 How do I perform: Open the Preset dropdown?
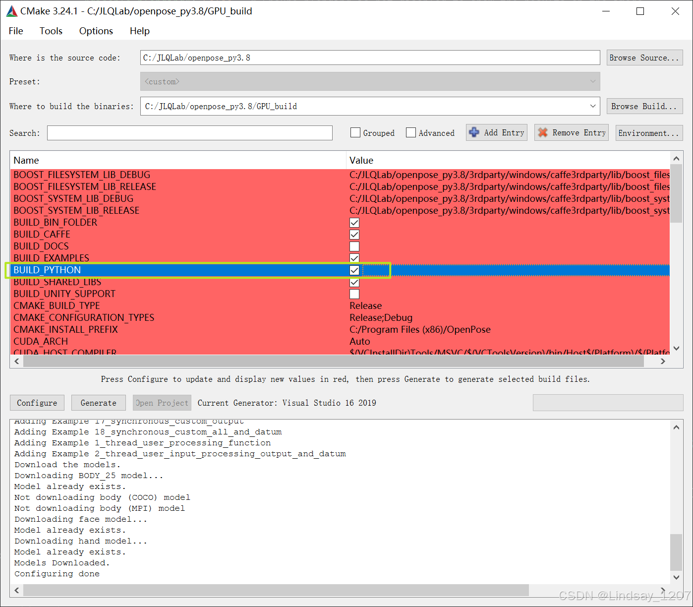point(370,81)
